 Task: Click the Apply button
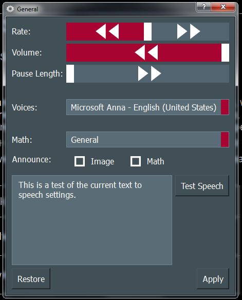coord(213,279)
